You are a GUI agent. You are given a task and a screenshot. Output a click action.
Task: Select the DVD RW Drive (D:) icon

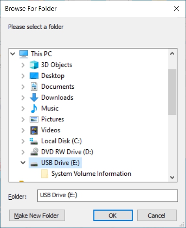pyautogui.click(x=34, y=152)
